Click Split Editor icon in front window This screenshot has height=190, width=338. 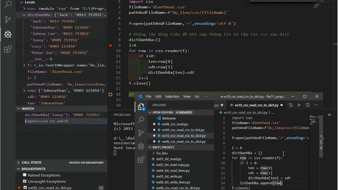click(x=307, y=105)
